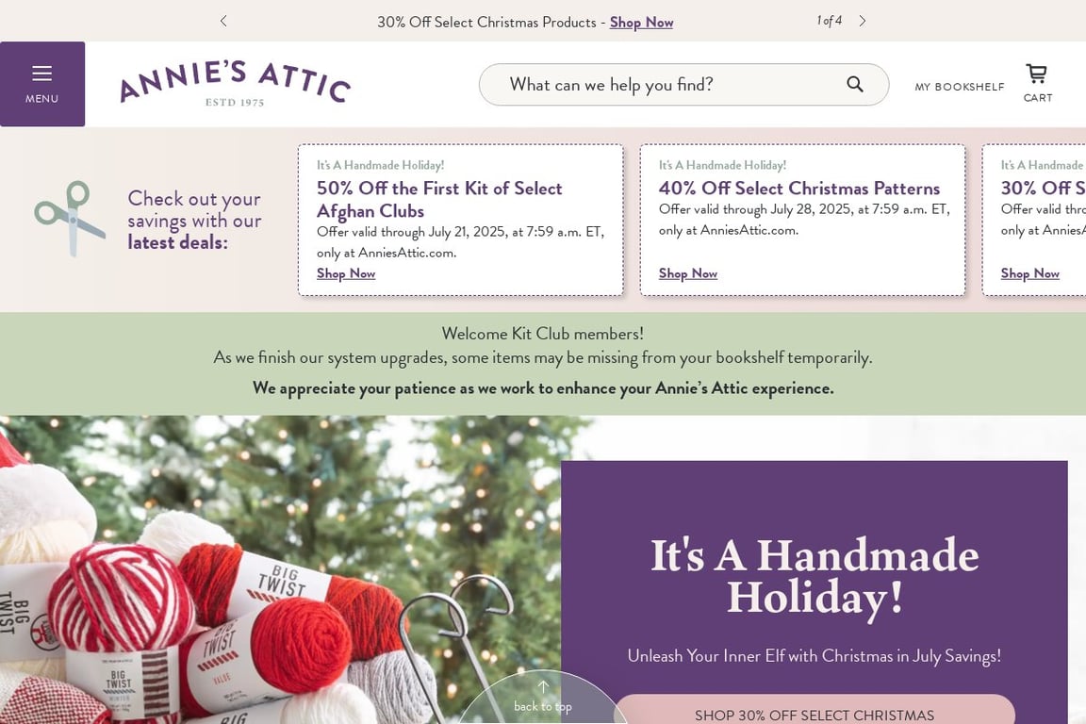Go back a promo with the left chevron
This screenshot has height=724, width=1086.
[223, 21]
